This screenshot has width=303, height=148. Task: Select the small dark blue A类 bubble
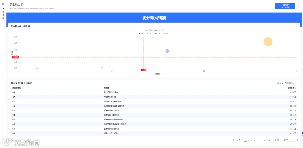coord(37,68)
